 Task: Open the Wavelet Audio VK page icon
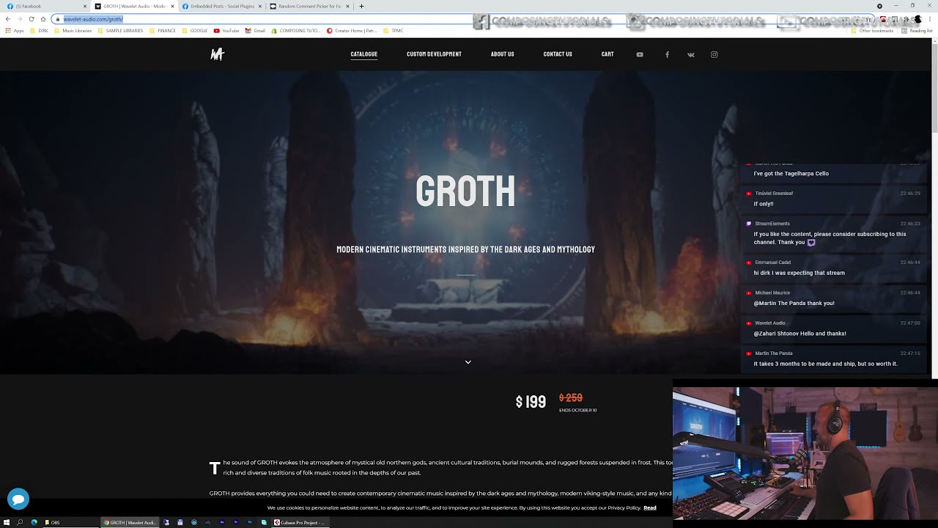[x=690, y=54]
